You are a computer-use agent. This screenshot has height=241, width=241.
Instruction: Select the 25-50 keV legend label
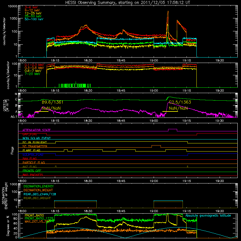point(33,16)
